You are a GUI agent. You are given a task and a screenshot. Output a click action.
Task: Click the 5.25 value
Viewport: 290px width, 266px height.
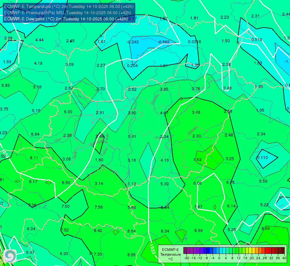(x=232, y=230)
